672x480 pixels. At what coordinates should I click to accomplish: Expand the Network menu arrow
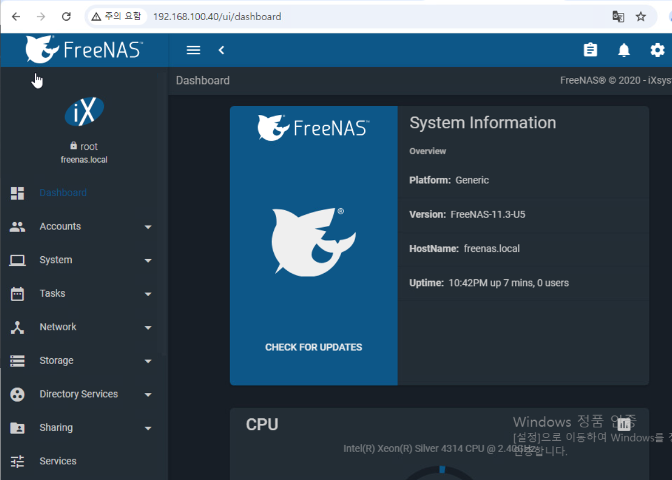click(148, 327)
